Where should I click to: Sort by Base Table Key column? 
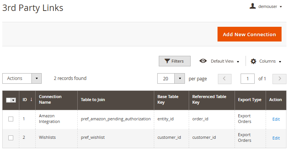171,100
